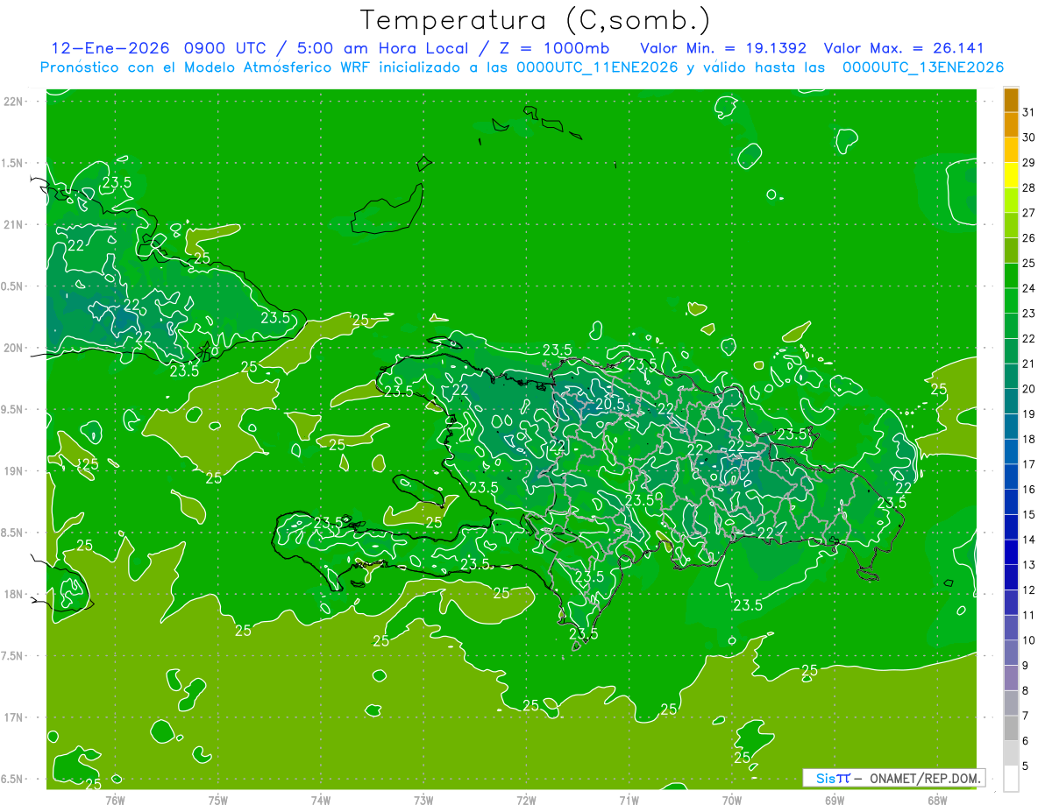Click the "10" legend scale number
This screenshot has width=1052, height=812.
pos(1029,640)
